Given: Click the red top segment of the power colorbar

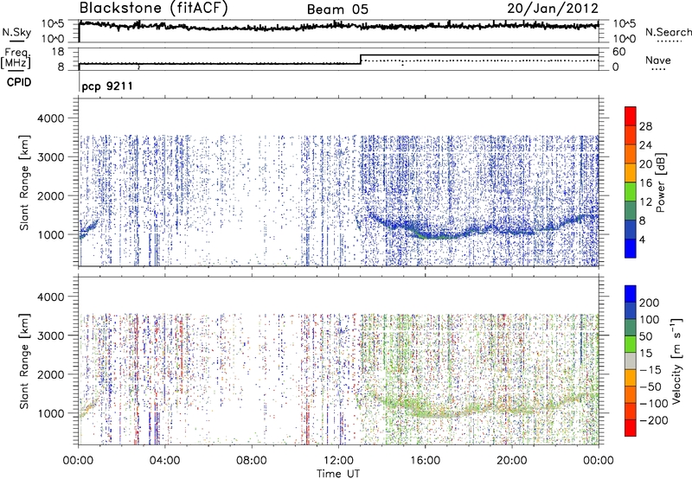Looking at the screenshot, I should (631, 116).
